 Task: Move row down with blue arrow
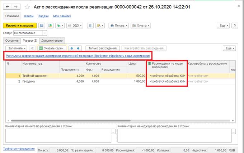[x=78, y=48]
